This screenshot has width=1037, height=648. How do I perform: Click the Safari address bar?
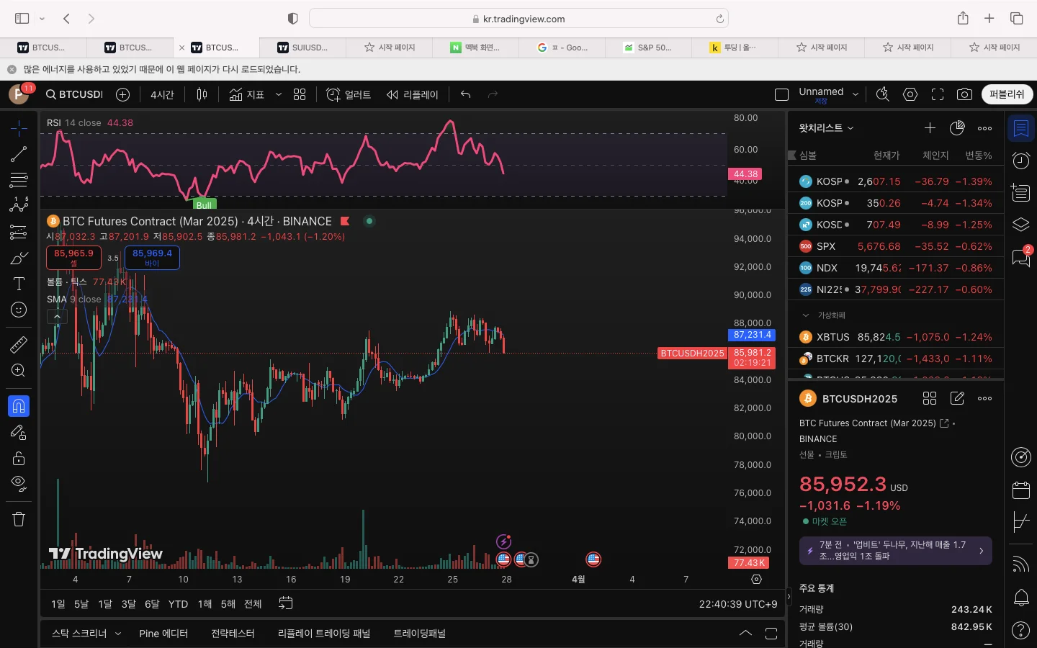(518, 19)
